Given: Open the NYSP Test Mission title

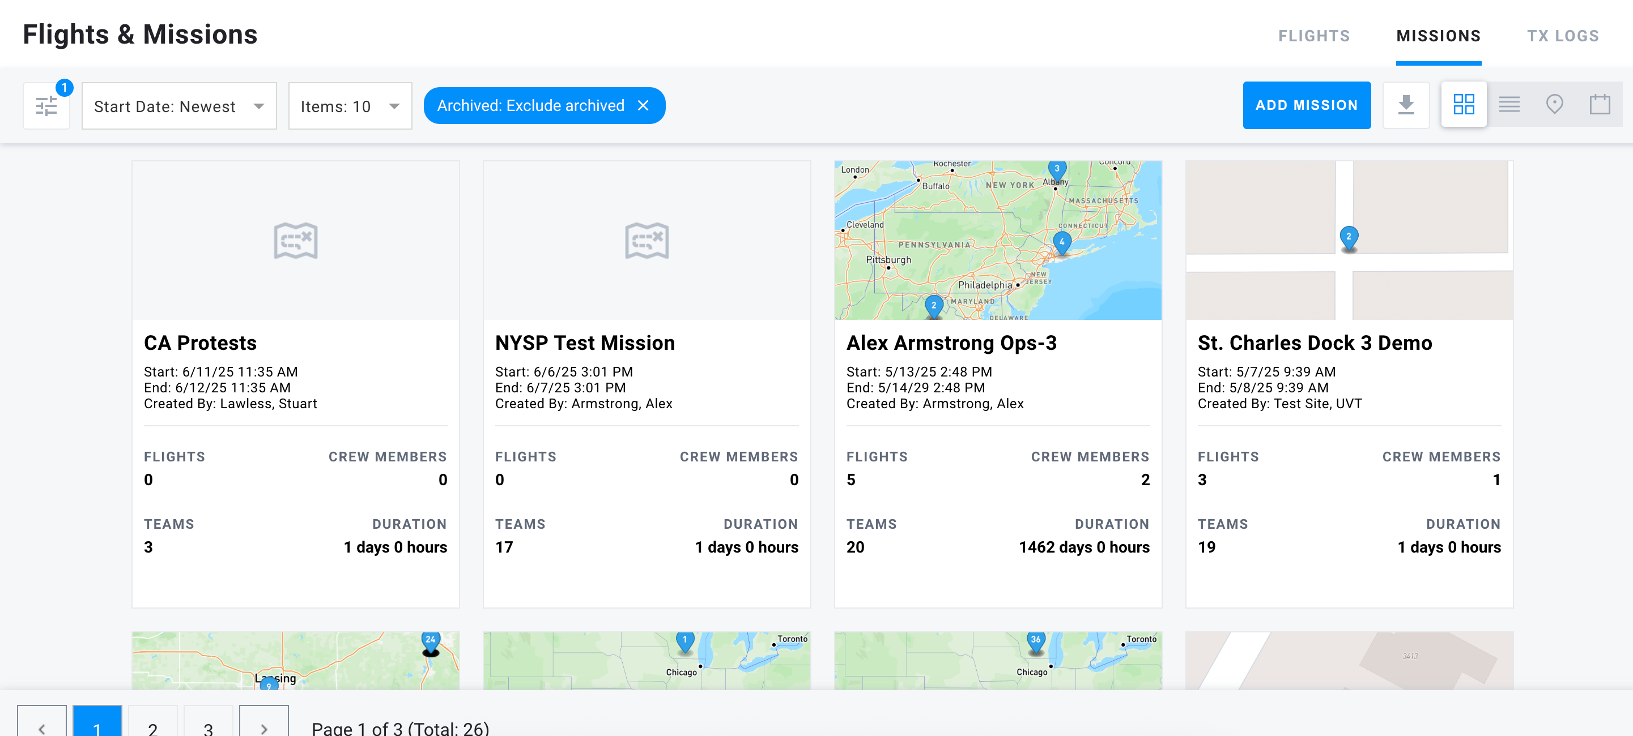Looking at the screenshot, I should pyautogui.click(x=585, y=343).
